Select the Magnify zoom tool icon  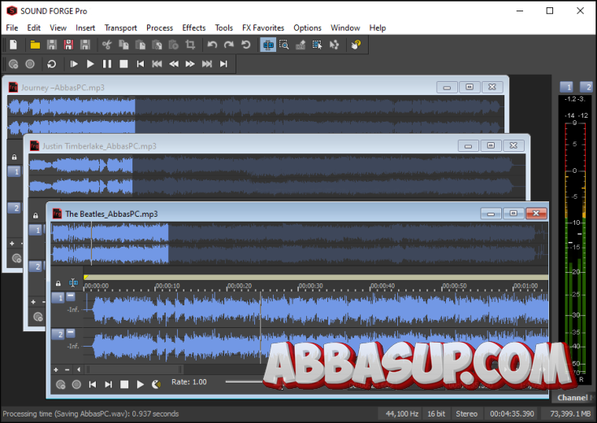[x=284, y=45]
